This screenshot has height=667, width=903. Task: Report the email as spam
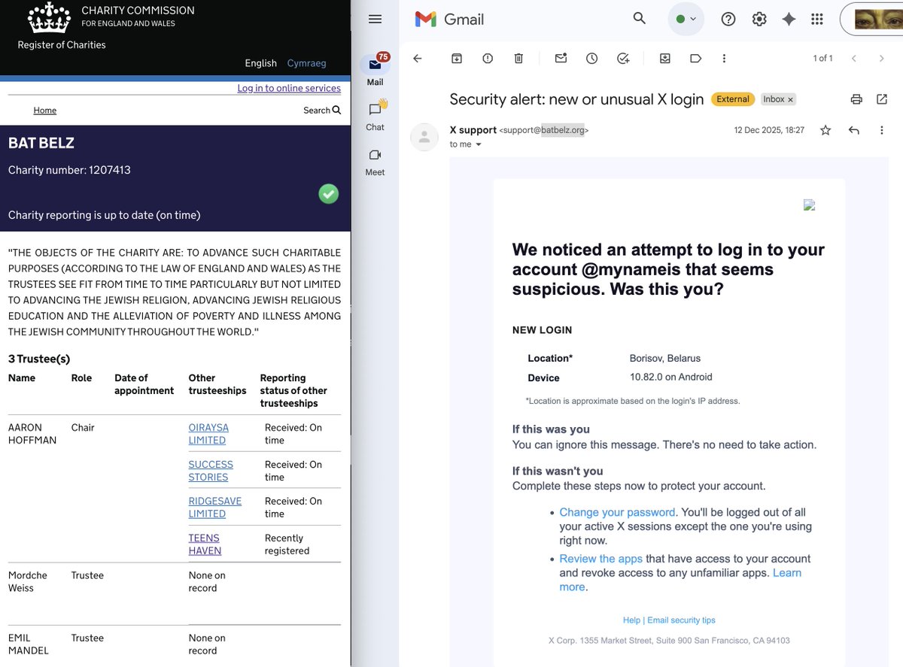click(x=487, y=58)
